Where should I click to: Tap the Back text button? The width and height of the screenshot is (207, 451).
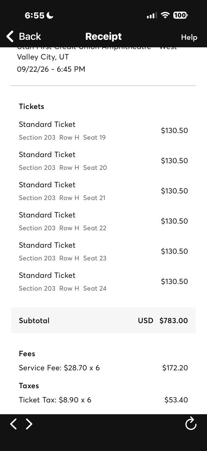pos(30,36)
